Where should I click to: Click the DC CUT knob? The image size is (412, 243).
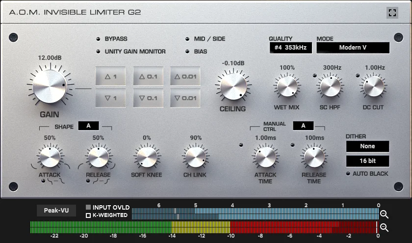[x=373, y=86]
